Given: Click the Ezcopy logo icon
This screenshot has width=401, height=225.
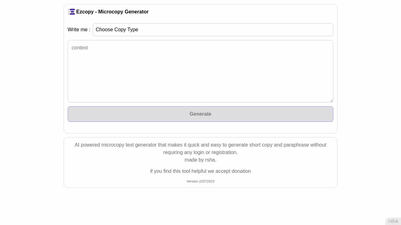Looking at the screenshot, I should (x=71, y=12).
